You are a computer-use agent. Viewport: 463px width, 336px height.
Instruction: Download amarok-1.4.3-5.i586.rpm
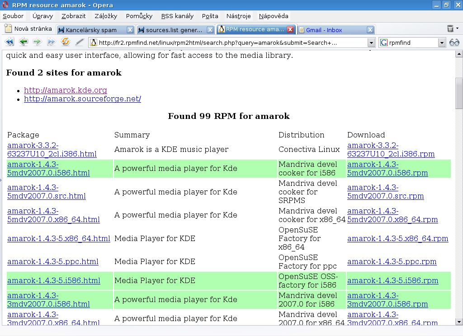[x=393, y=280]
